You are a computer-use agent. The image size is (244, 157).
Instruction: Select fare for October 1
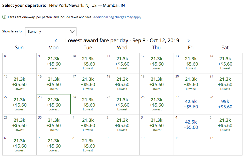point(88,125)
